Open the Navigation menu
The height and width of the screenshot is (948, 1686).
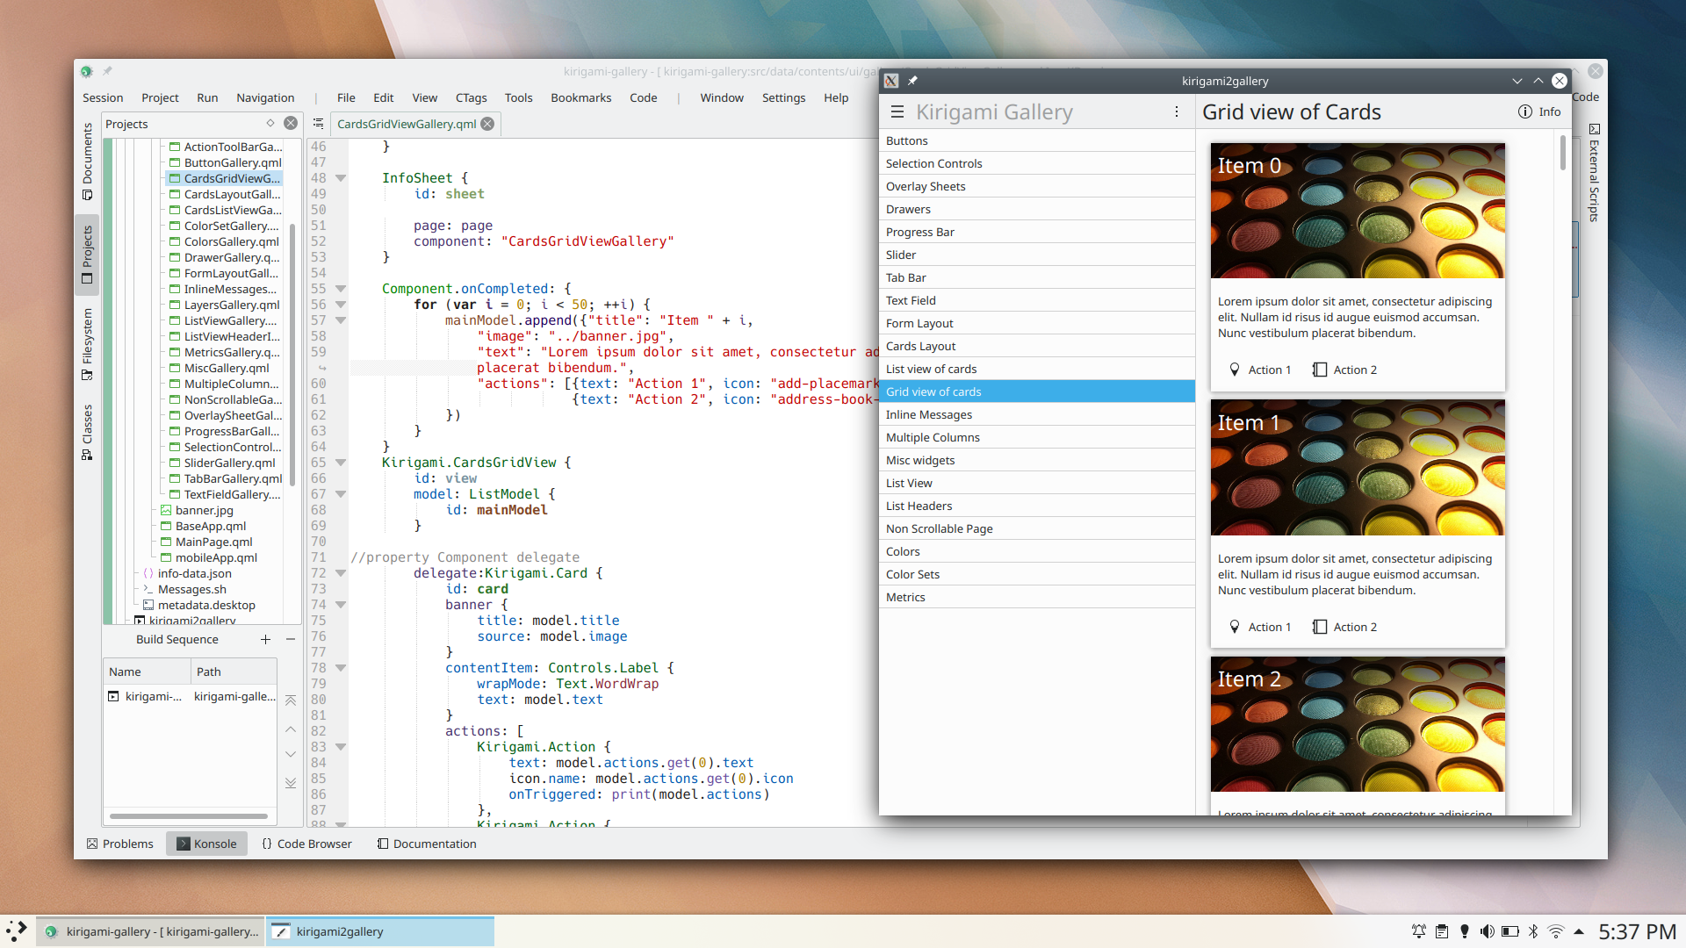[265, 97]
